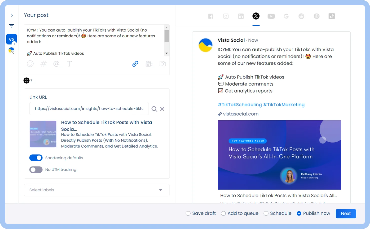
Task: Switch preview to Facebook tab
Action: pyautogui.click(x=211, y=16)
